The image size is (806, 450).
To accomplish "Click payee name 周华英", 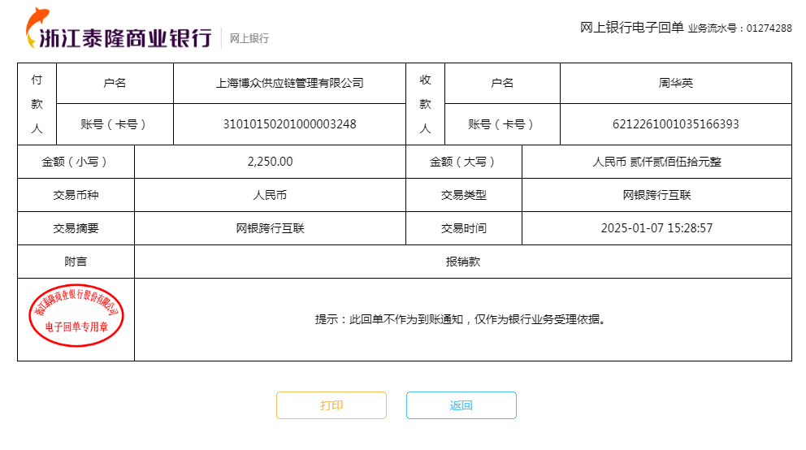I will tap(676, 83).
